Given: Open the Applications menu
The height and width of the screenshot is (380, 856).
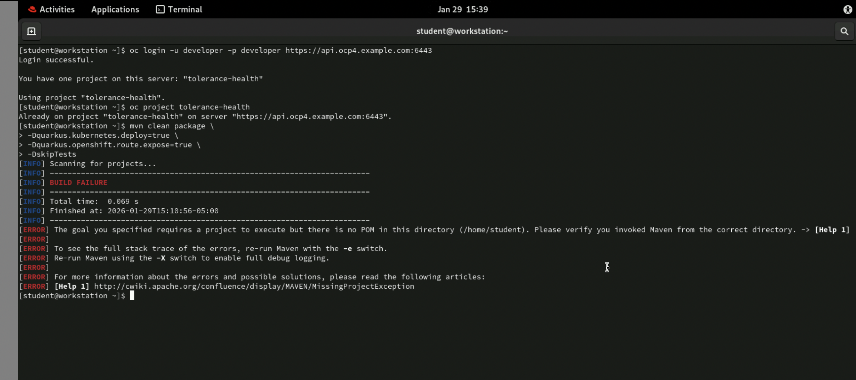Looking at the screenshot, I should coord(115,10).
